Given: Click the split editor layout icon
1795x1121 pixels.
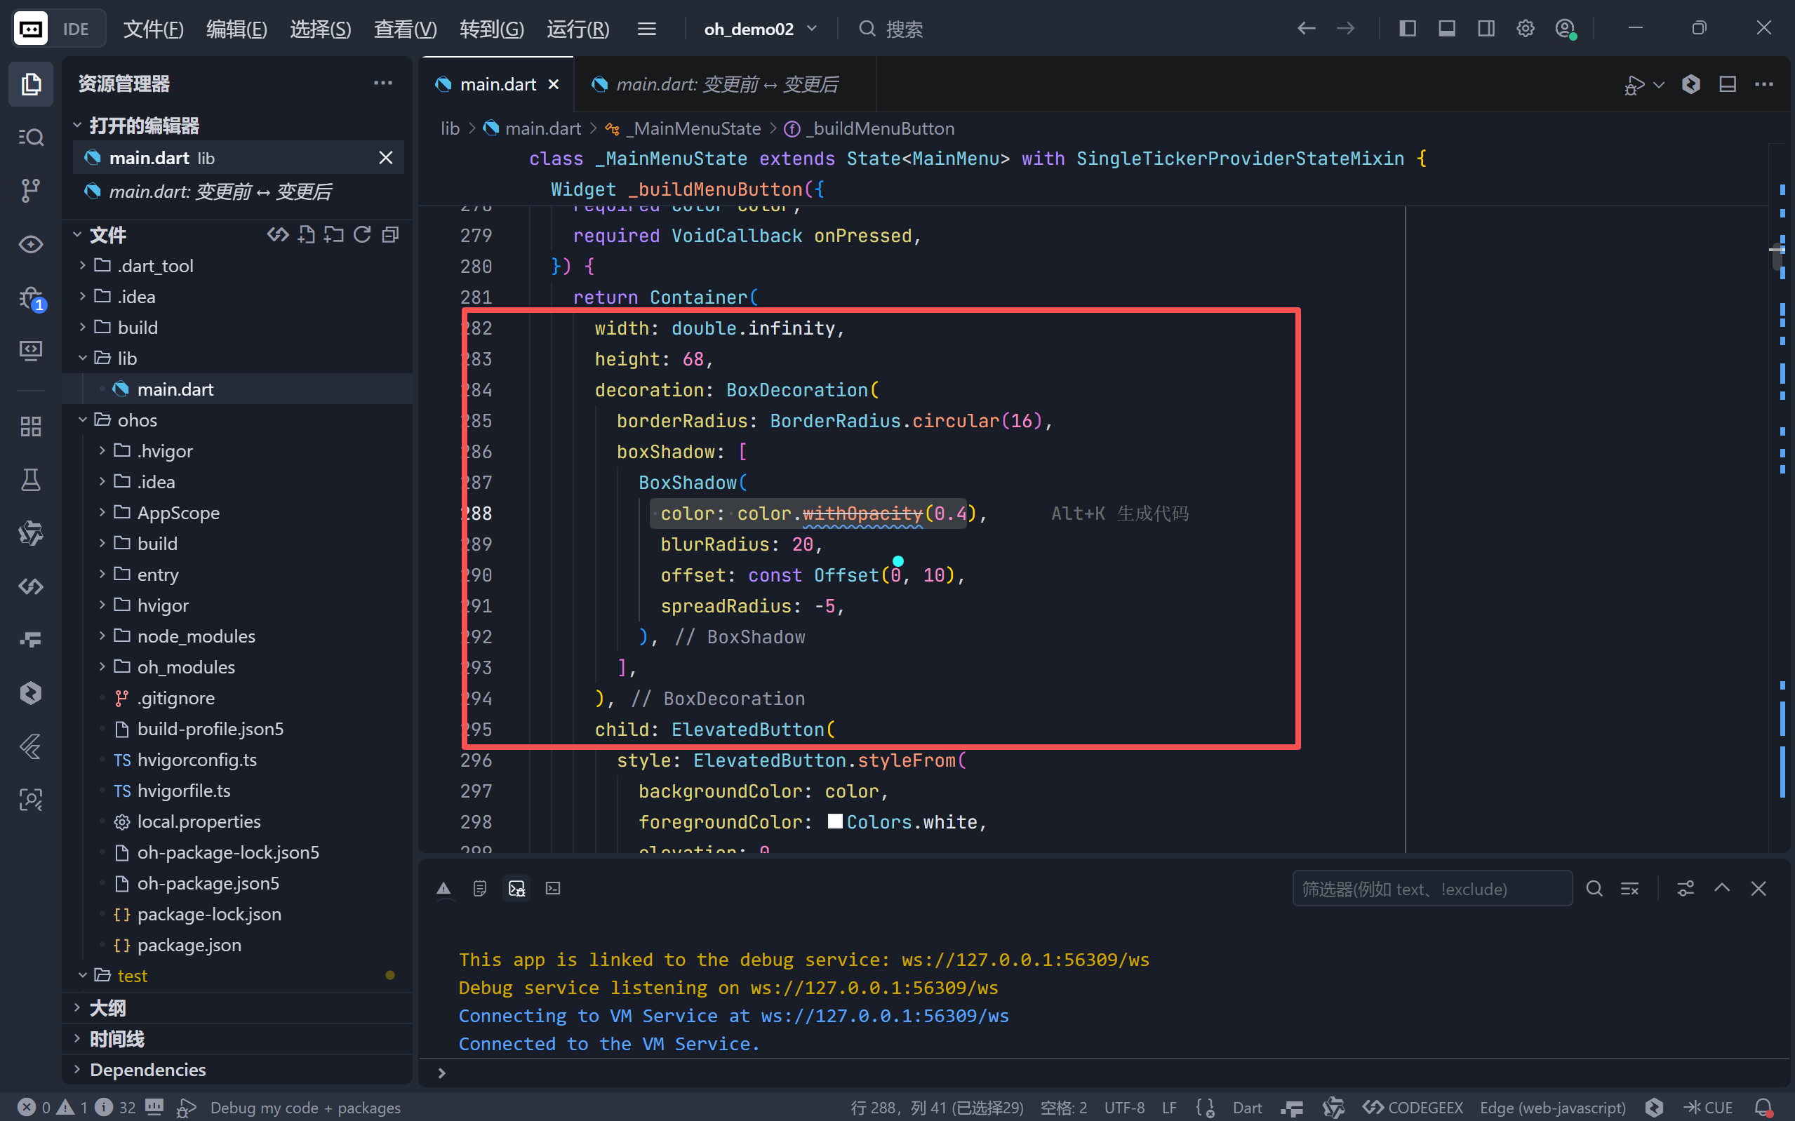Looking at the screenshot, I should click(1728, 84).
